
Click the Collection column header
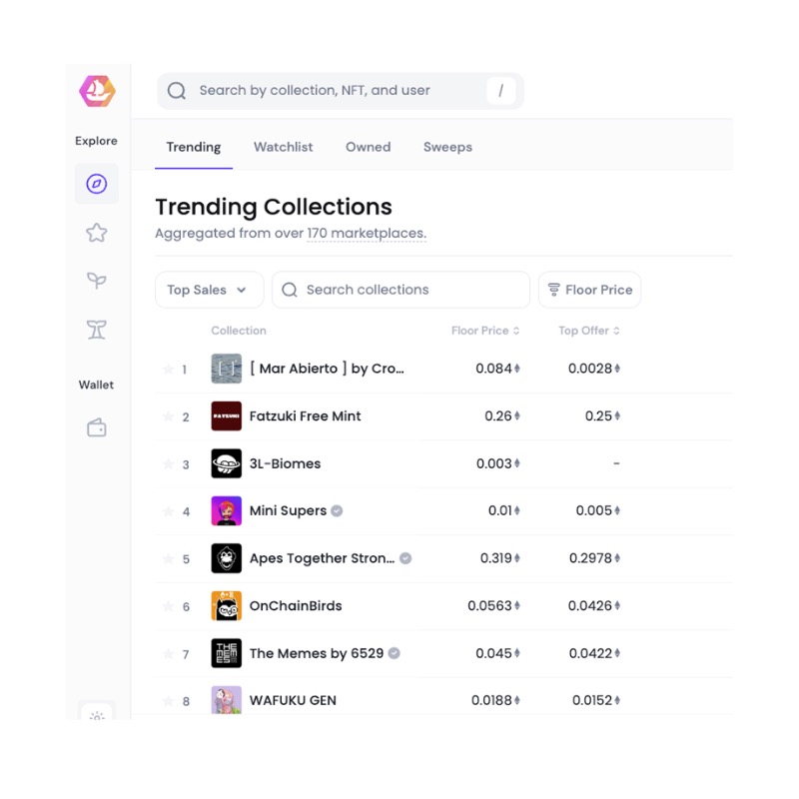click(x=239, y=331)
